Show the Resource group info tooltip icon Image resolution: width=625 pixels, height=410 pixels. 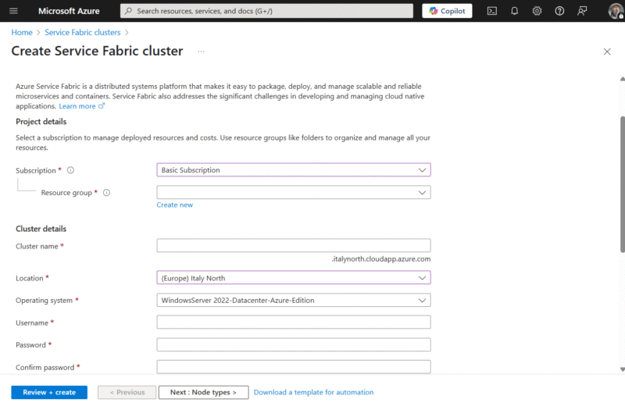[x=106, y=192]
